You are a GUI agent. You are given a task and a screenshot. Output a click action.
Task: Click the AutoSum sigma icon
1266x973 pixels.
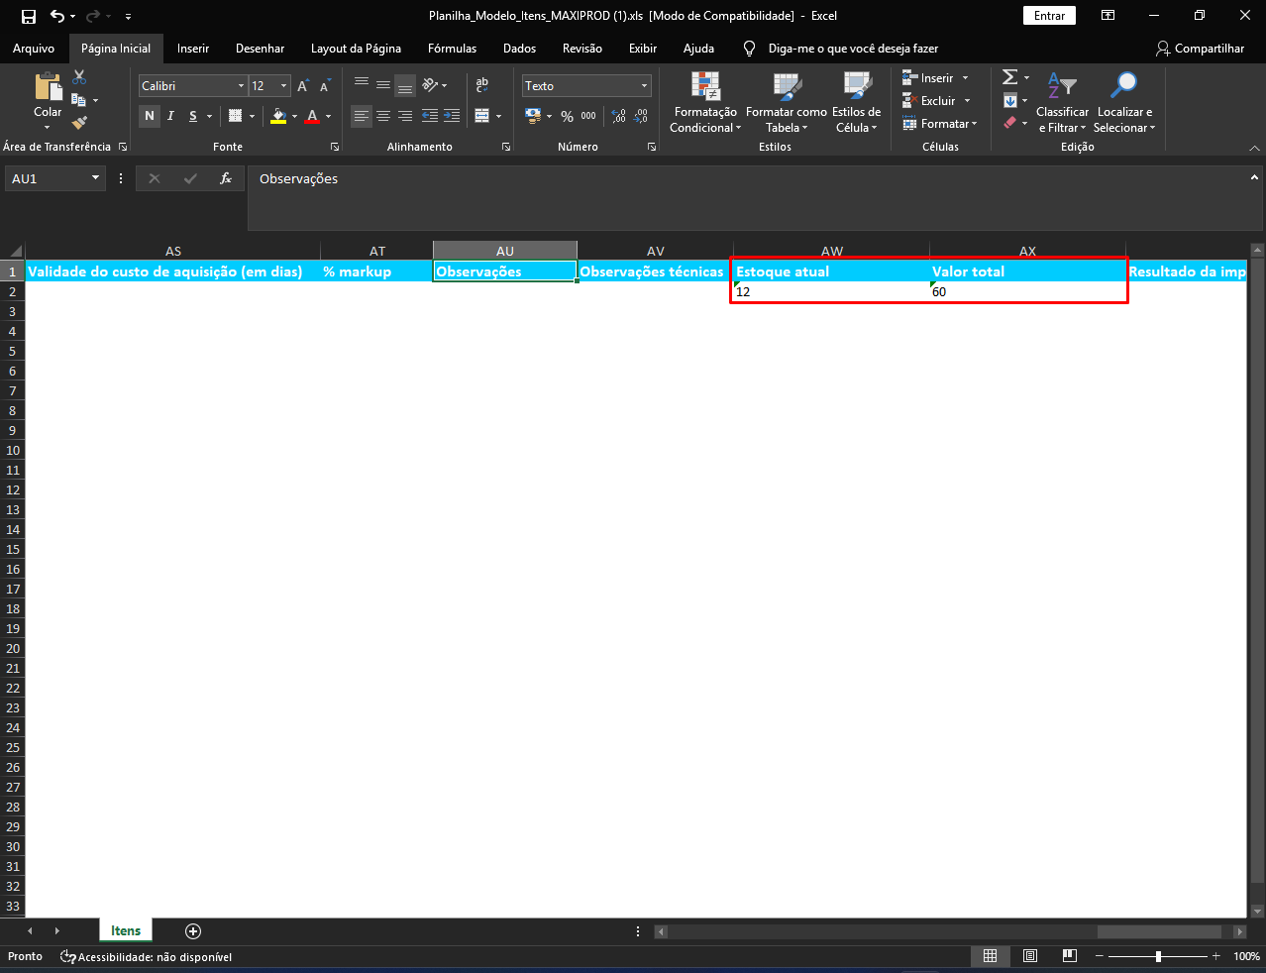tap(1009, 77)
